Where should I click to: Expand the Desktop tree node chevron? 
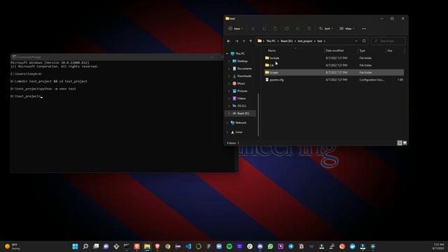pos(229,61)
